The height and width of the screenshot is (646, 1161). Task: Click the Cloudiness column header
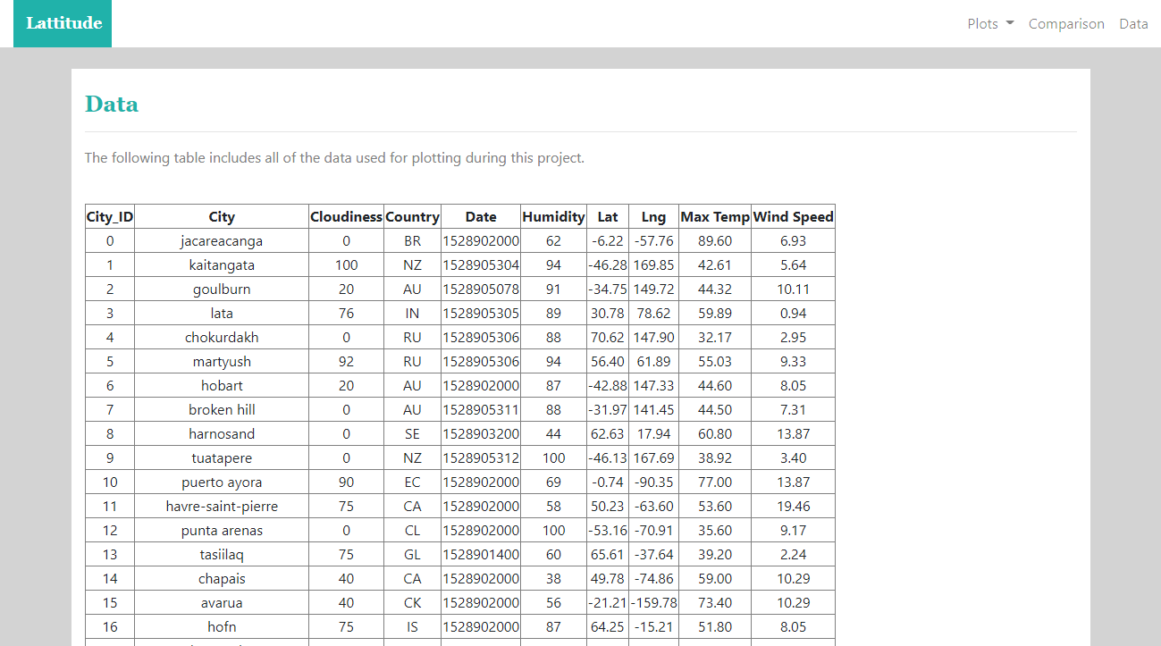pyautogui.click(x=346, y=216)
